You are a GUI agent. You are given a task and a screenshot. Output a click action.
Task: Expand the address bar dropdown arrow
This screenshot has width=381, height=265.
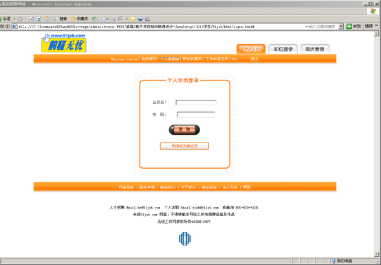click(341, 26)
